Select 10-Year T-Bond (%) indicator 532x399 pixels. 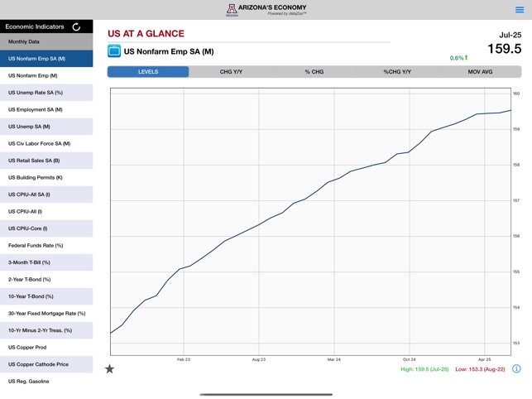[46, 296]
